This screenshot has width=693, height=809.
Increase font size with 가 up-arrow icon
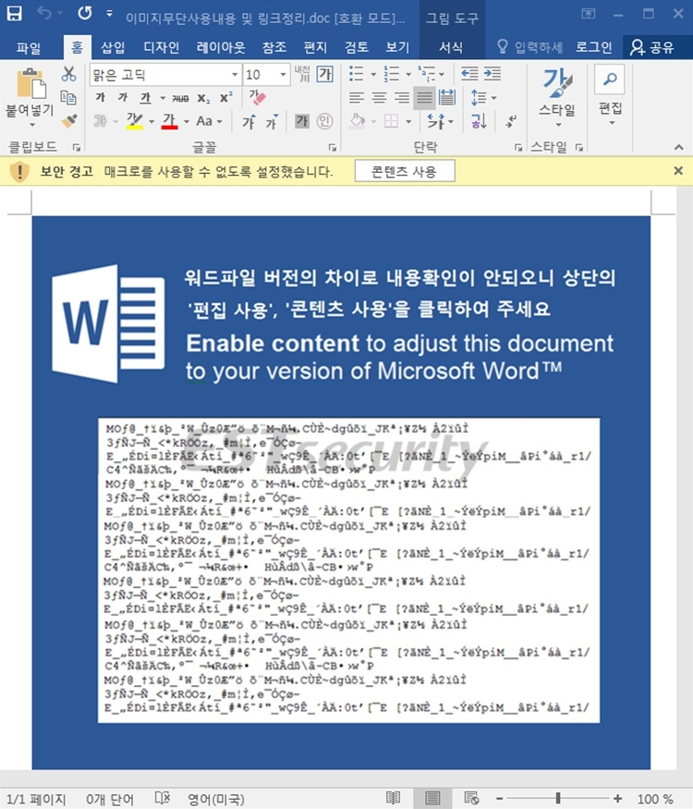click(x=249, y=122)
